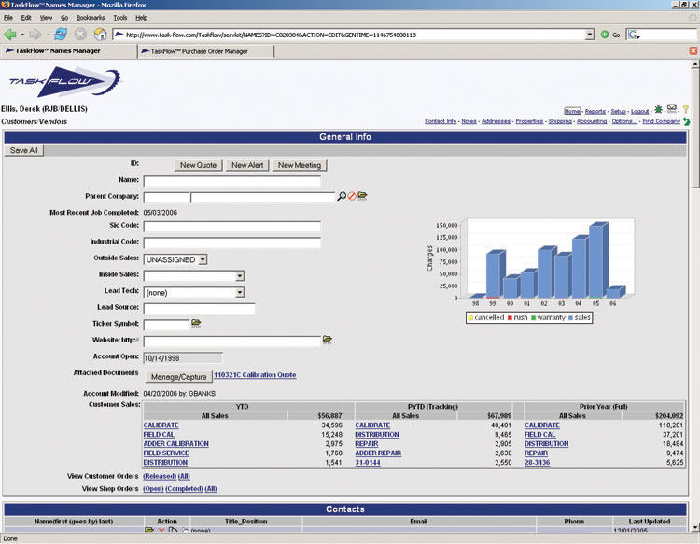This screenshot has height=544, width=700.
Task: Click the green Go button icon
Action: click(x=605, y=35)
